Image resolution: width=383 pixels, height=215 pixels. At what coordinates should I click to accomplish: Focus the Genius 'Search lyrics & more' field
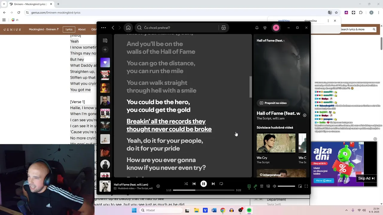coord(358,29)
